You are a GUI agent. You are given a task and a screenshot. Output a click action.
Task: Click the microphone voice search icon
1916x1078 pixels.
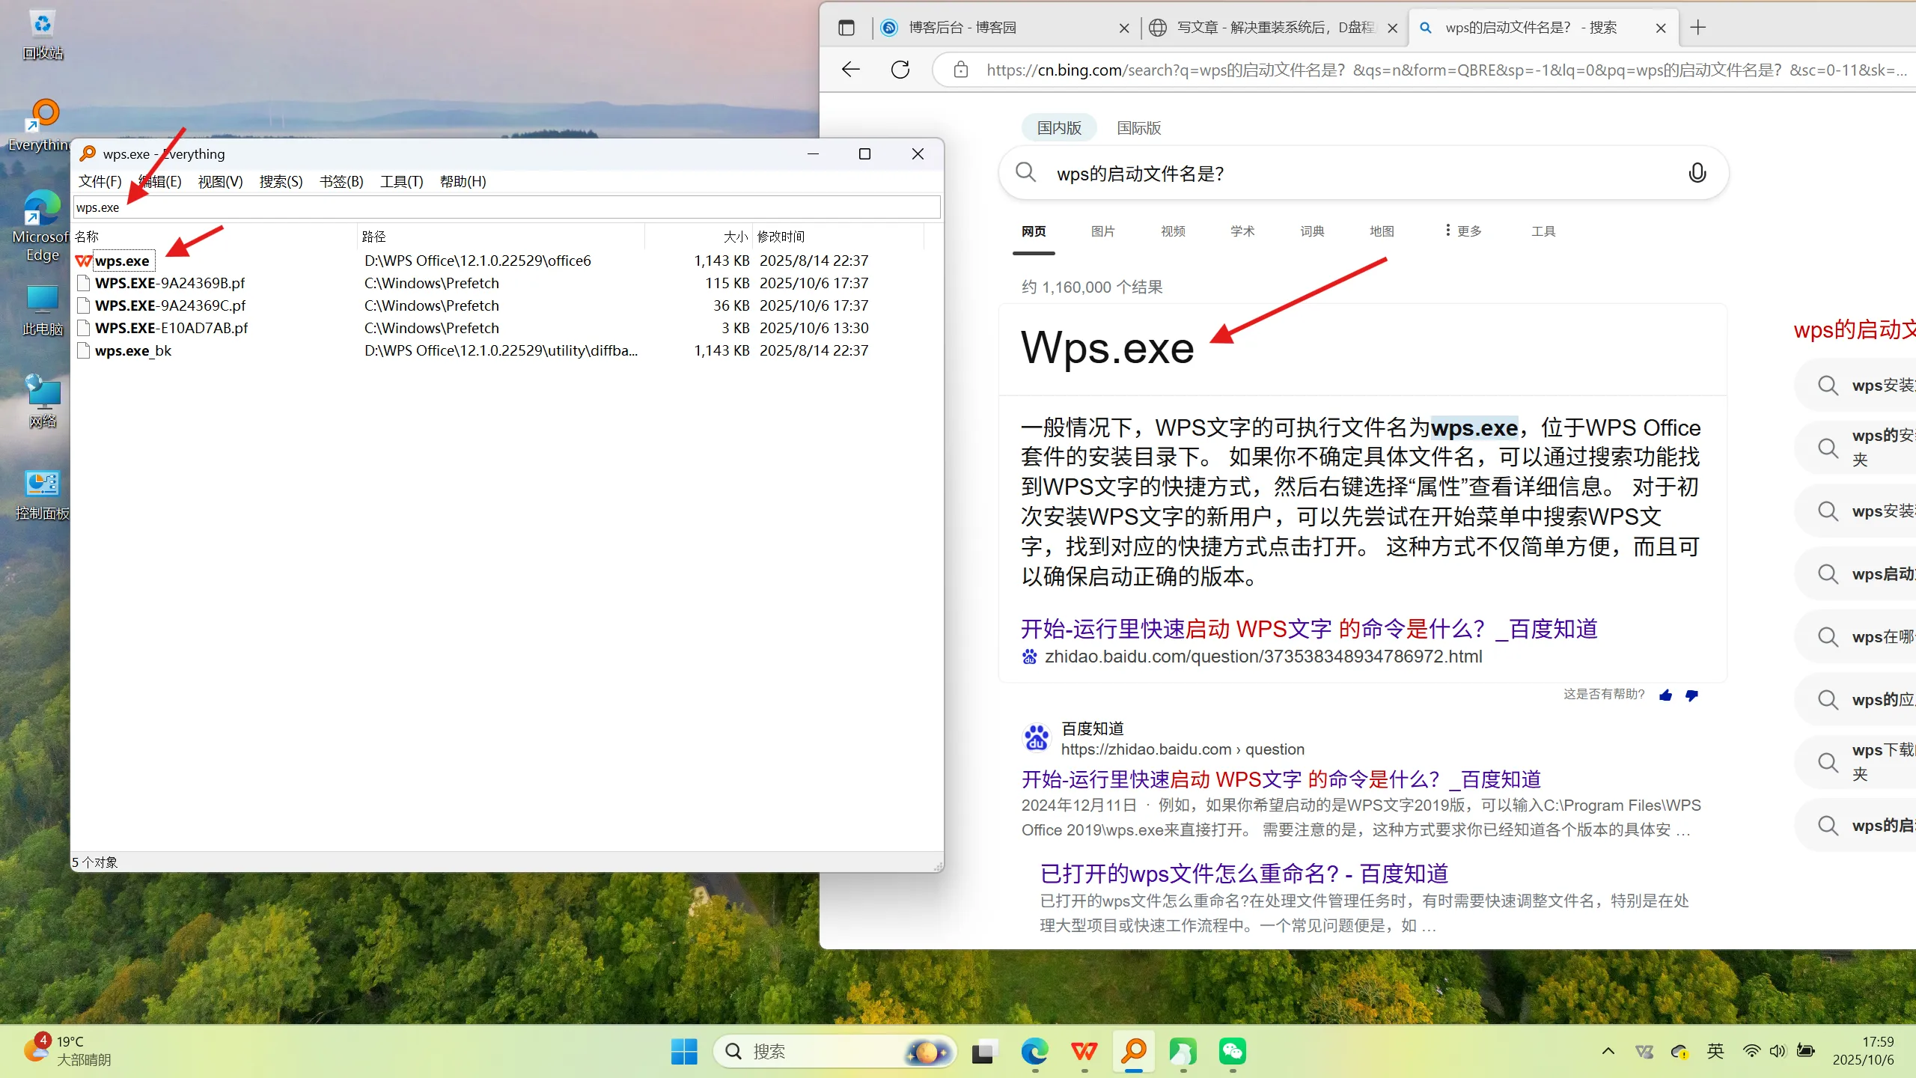pyautogui.click(x=1697, y=173)
